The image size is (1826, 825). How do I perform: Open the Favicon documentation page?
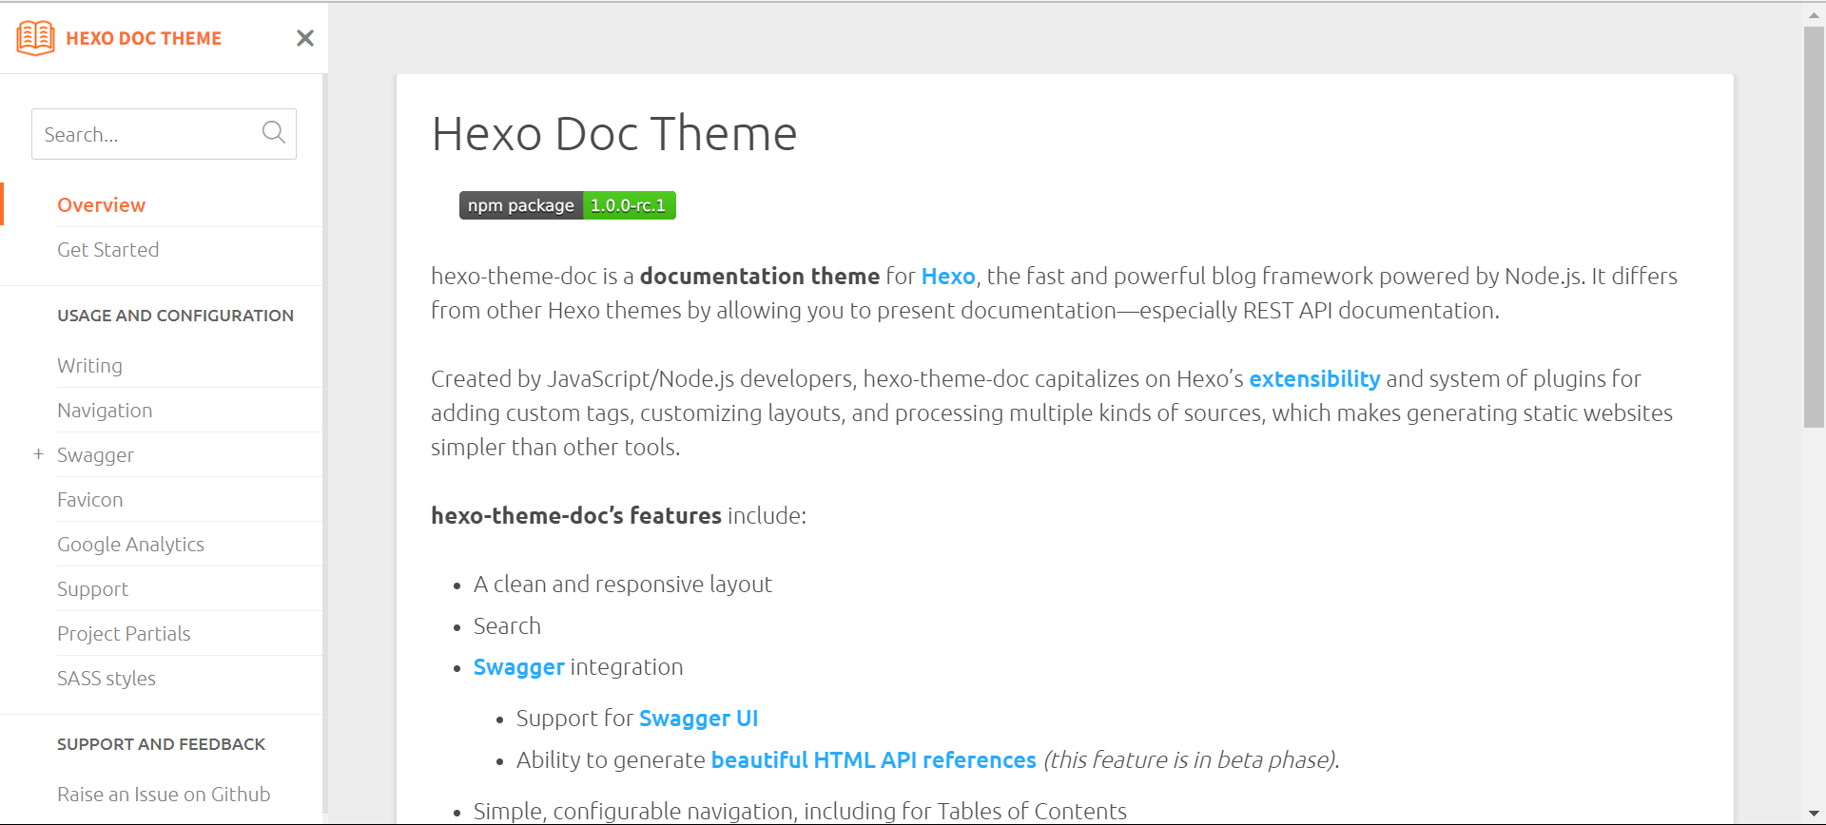pos(89,500)
